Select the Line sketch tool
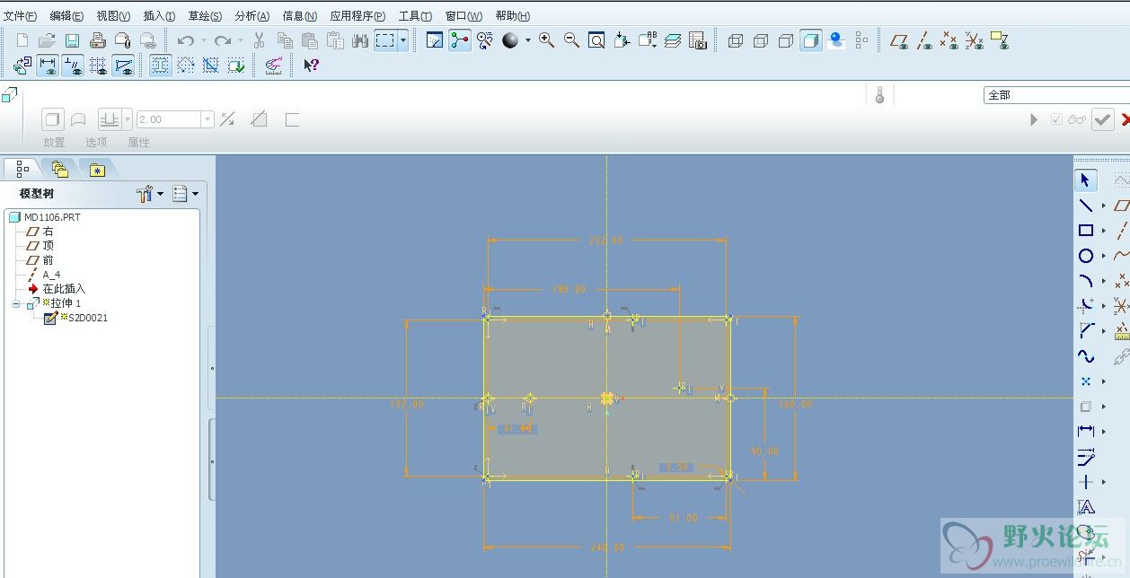 [x=1086, y=206]
